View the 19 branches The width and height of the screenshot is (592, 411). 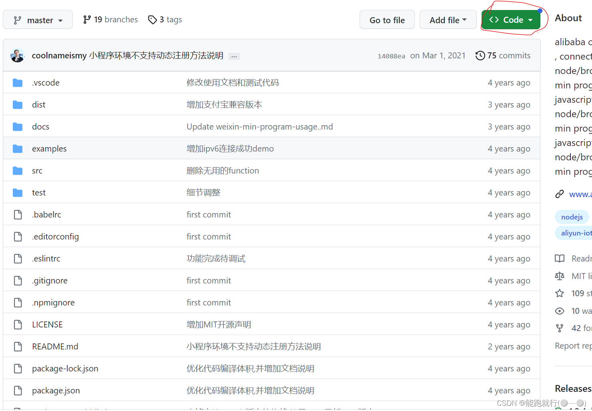pyautogui.click(x=110, y=19)
